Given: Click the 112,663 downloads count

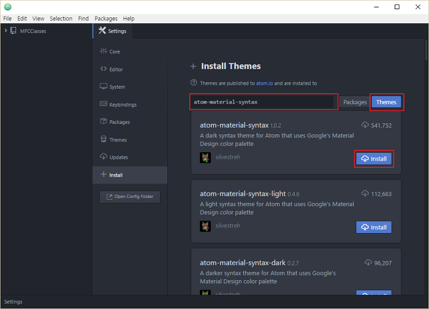Looking at the screenshot, I should tap(381, 194).
